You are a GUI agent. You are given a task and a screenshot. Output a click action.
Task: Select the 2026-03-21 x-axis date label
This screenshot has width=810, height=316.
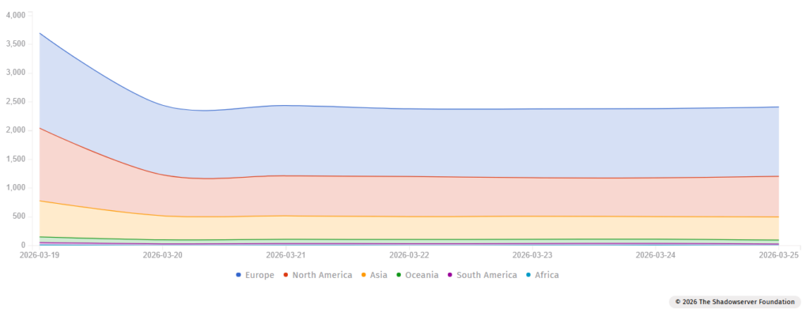[286, 255]
